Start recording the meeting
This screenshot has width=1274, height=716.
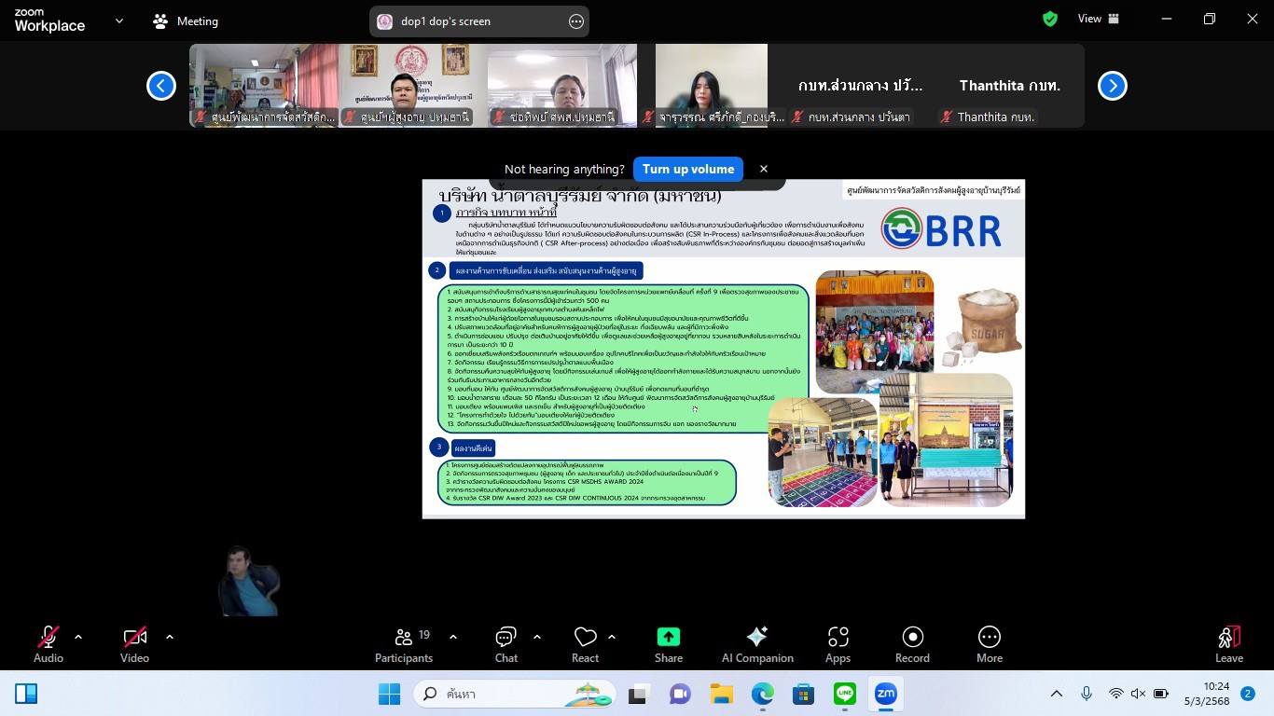(x=911, y=644)
